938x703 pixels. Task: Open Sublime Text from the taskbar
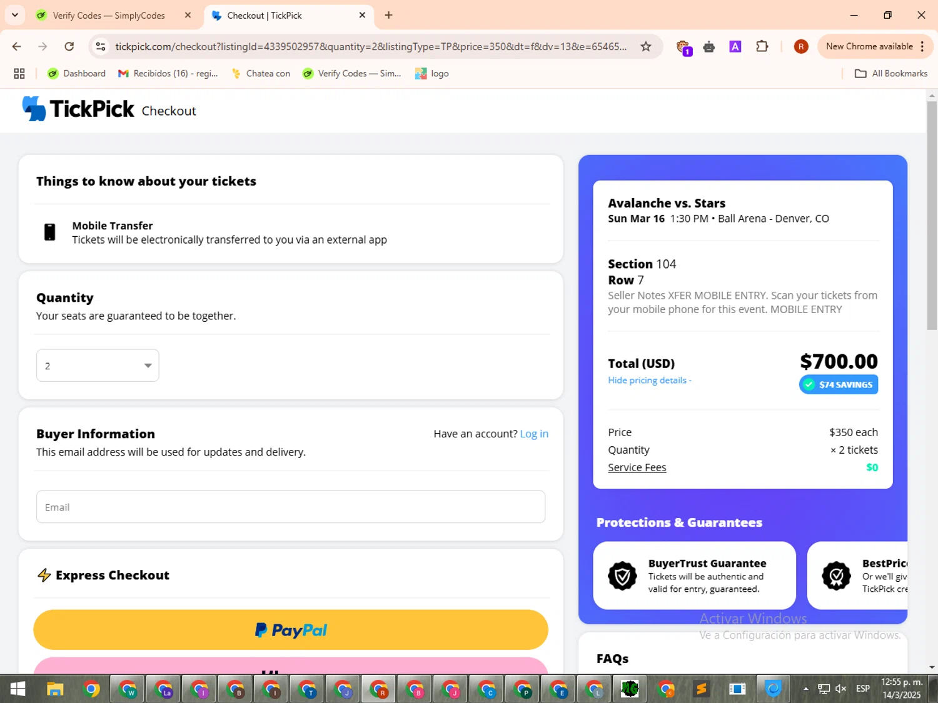pos(702,689)
